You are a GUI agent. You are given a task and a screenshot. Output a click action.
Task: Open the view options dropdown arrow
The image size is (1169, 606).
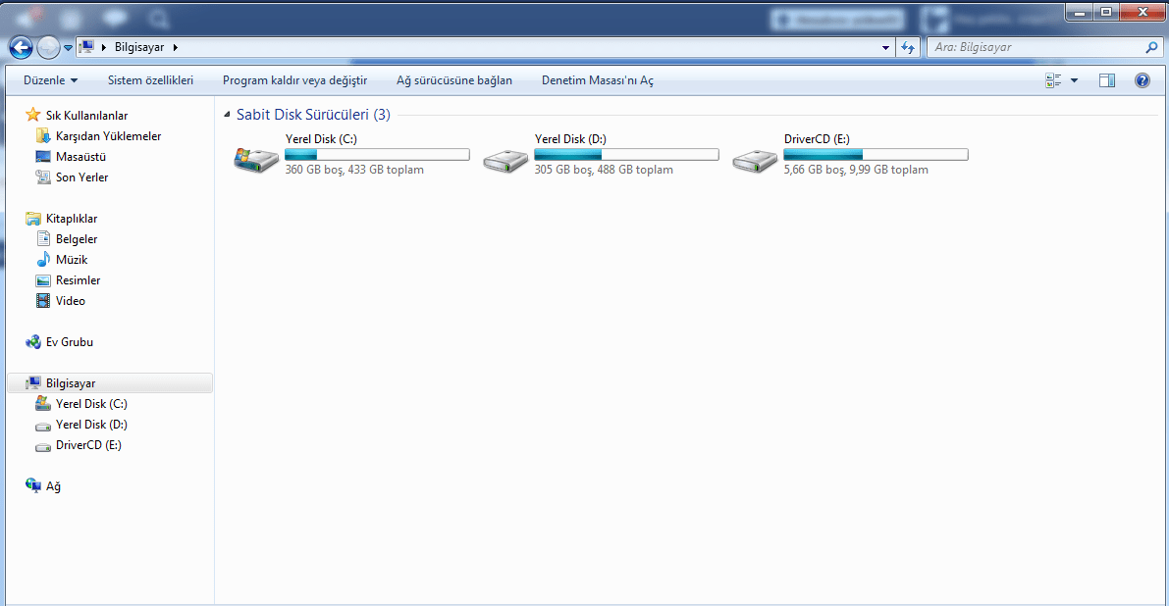[1075, 80]
